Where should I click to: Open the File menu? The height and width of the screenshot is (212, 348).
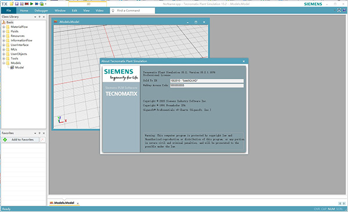coord(9,10)
